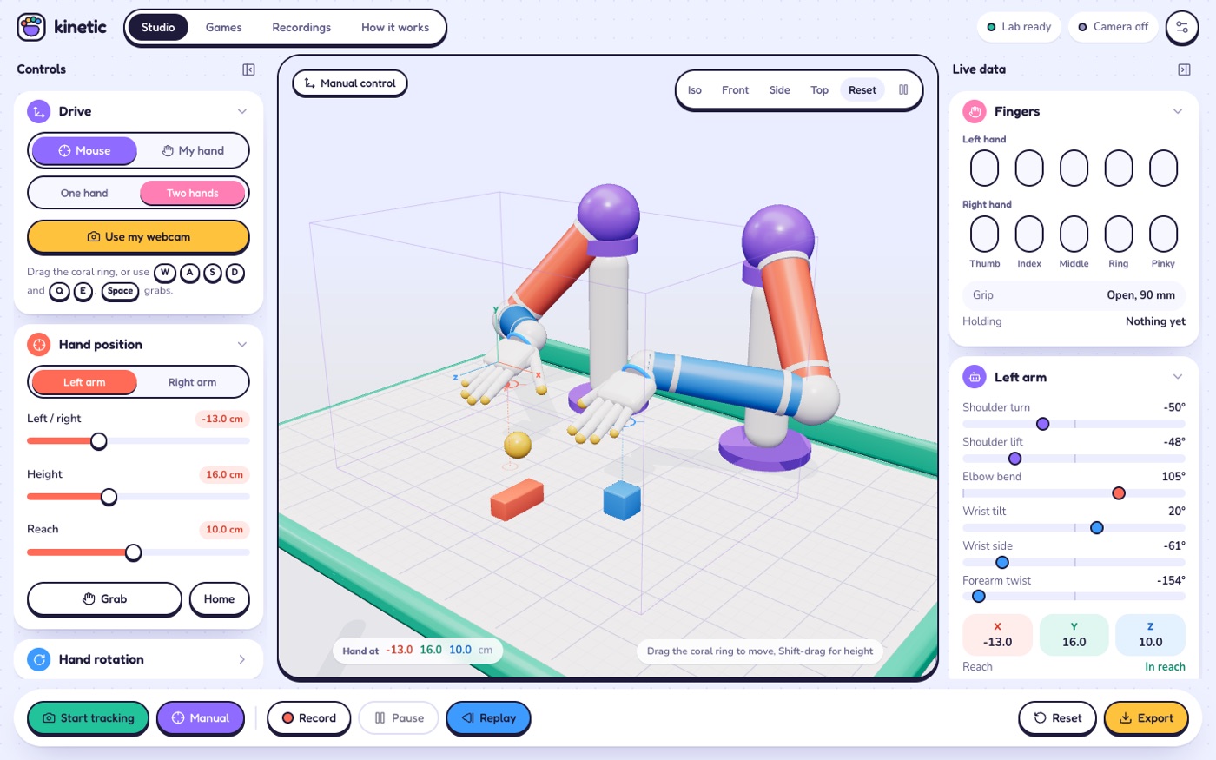
Task: Send the hand Home
Action: pyautogui.click(x=219, y=599)
